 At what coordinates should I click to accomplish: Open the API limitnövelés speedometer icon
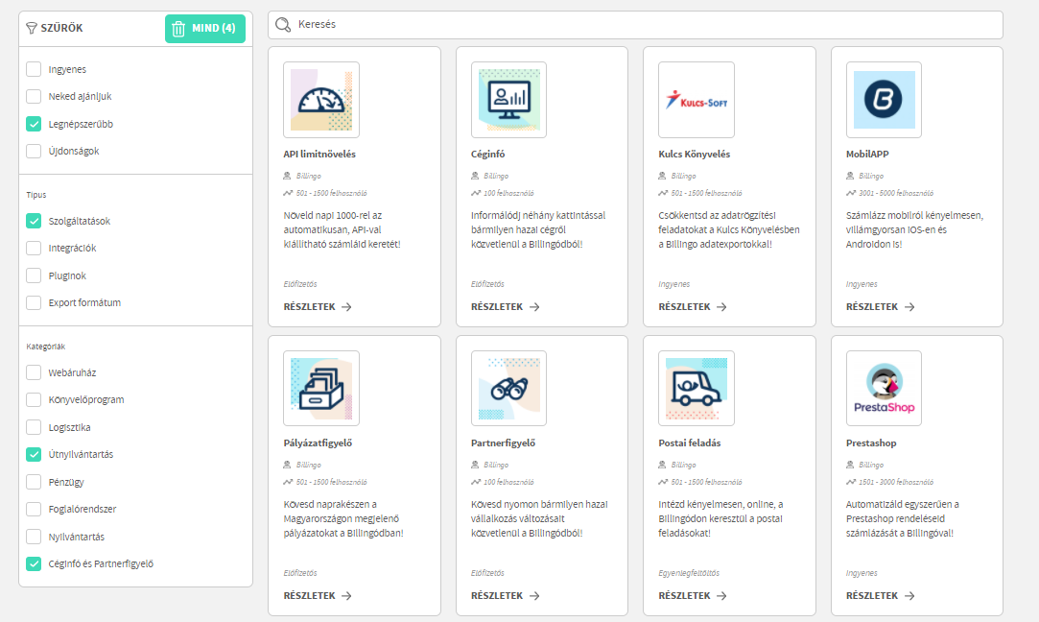(x=321, y=100)
